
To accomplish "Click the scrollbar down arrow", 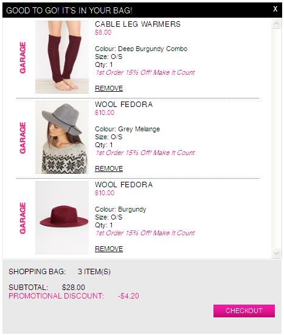I will click(276, 253).
